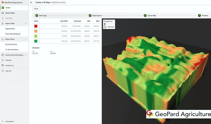Click the Fields sidebar icon
Viewport: 211px width, 124px height.
pyautogui.click(x=3, y=8)
